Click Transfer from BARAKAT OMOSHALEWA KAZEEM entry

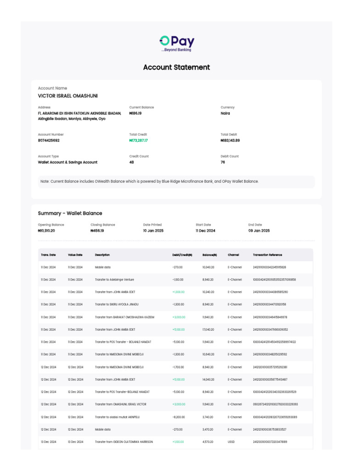tap(125, 317)
